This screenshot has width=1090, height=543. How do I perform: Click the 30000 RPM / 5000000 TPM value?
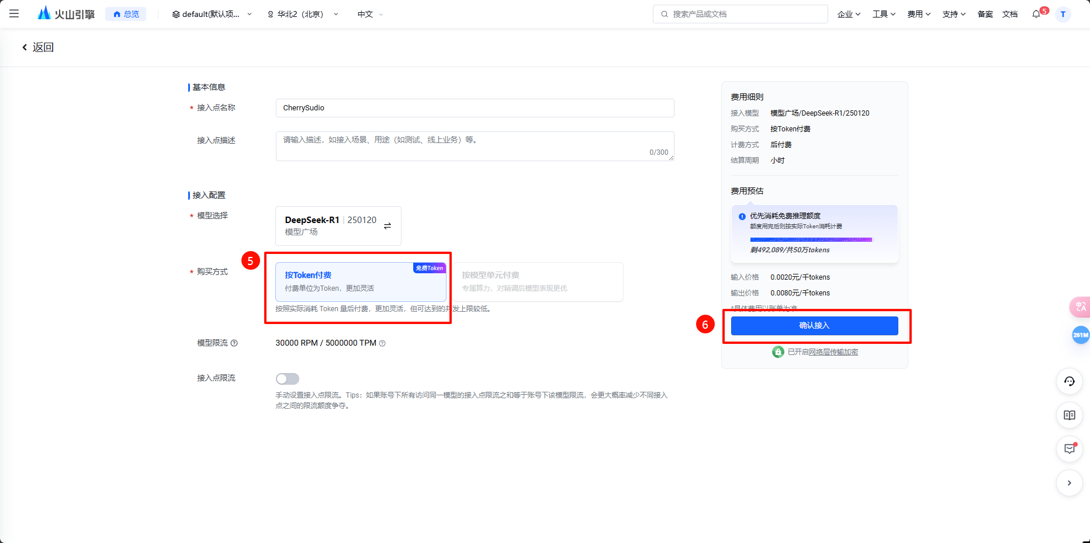[x=326, y=343]
